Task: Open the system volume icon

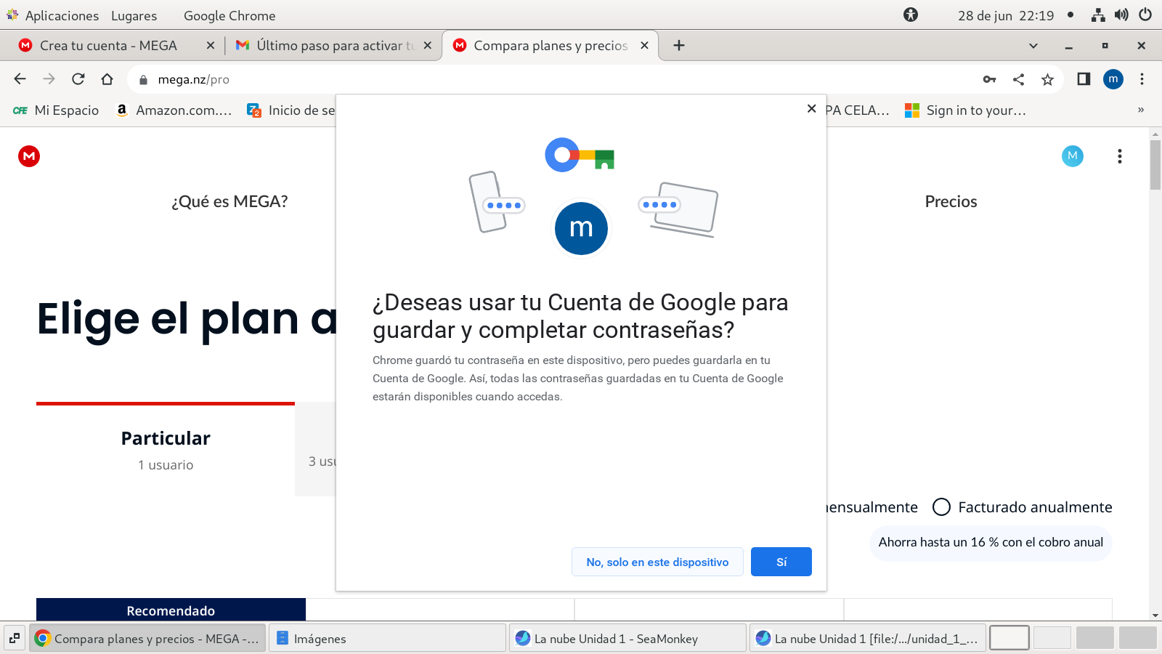Action: click(1121, 15)
